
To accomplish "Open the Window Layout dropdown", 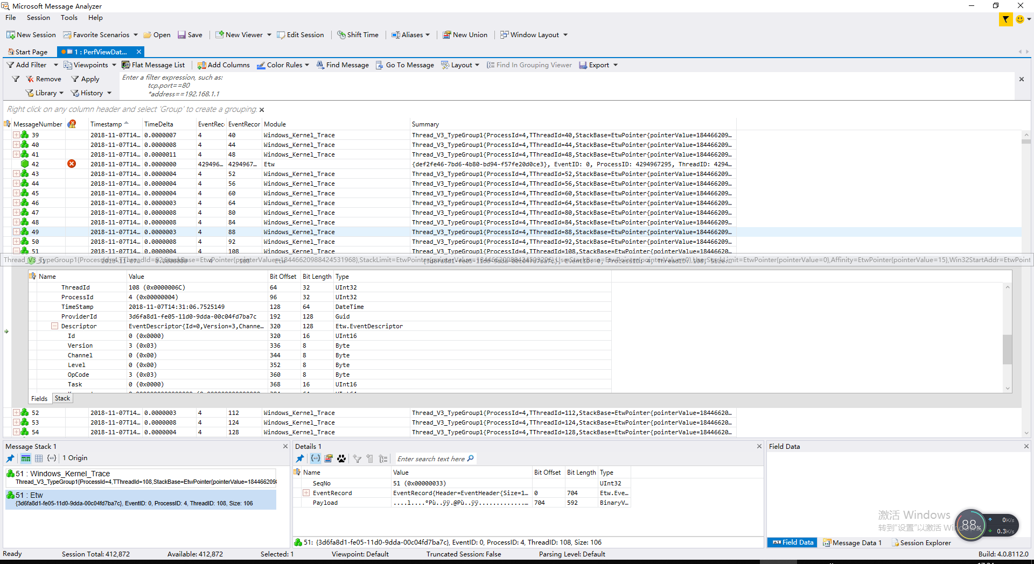I will [x=534, y=35].
